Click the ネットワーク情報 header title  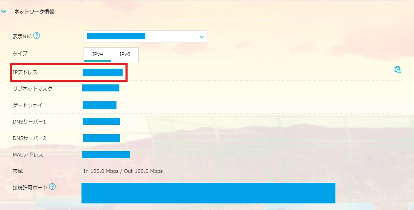tap(34, 12)
